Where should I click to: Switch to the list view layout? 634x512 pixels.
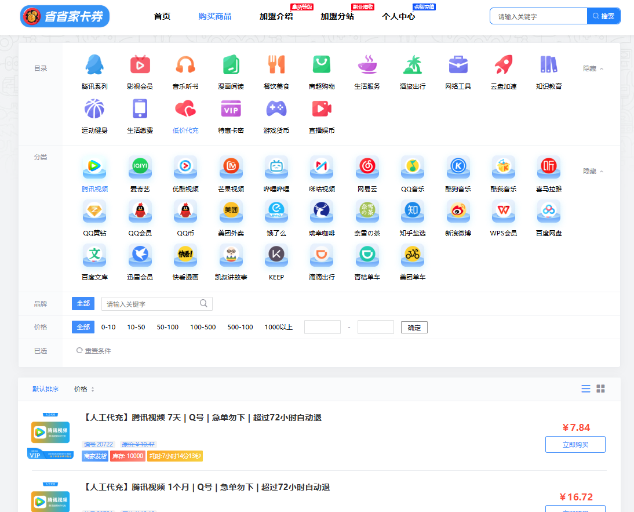[586, 388]
